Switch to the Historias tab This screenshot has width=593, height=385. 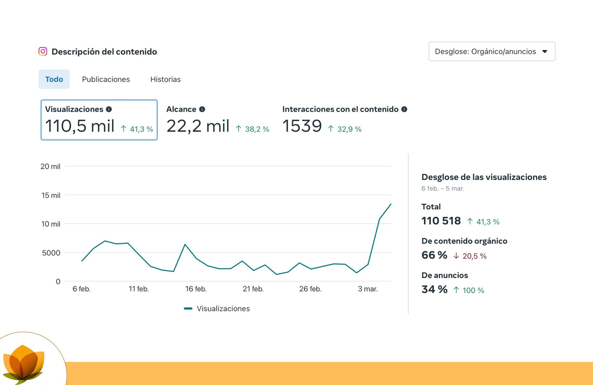tap(166, 79)
